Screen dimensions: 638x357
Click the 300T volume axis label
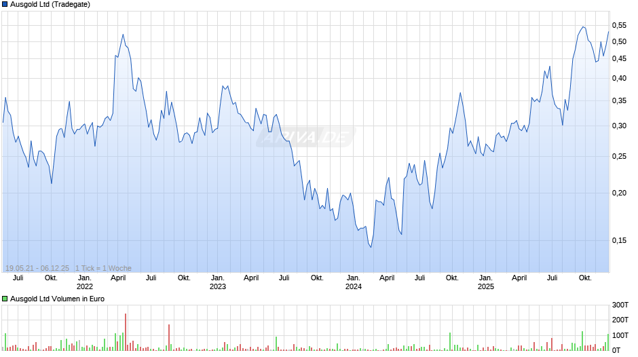(x=620, y=305)
